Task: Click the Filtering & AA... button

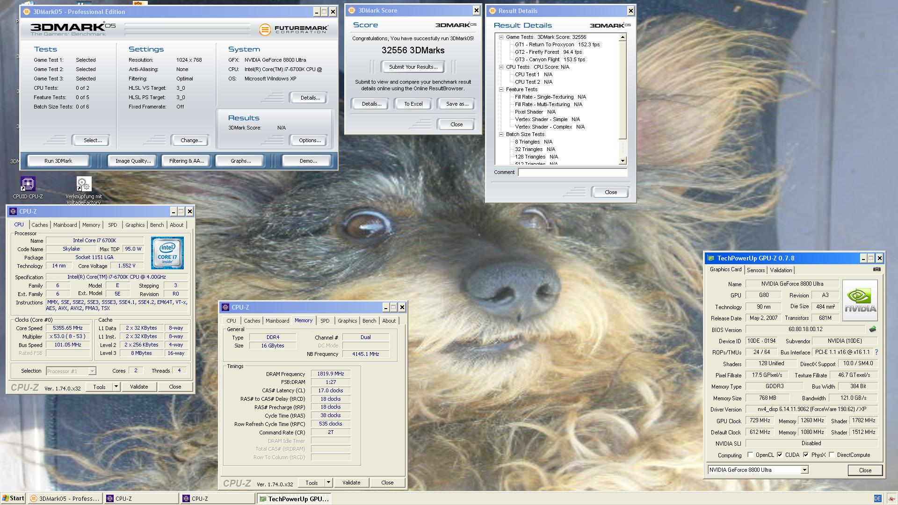Action: 187,161
